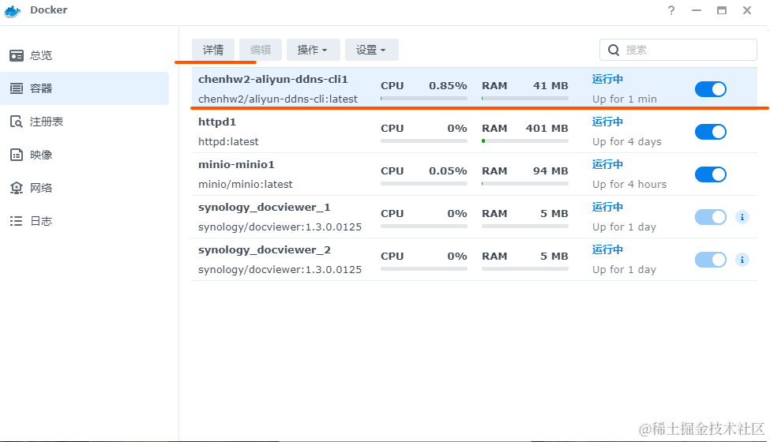Click RAM usage bar of httpd1

pos(525,141)
